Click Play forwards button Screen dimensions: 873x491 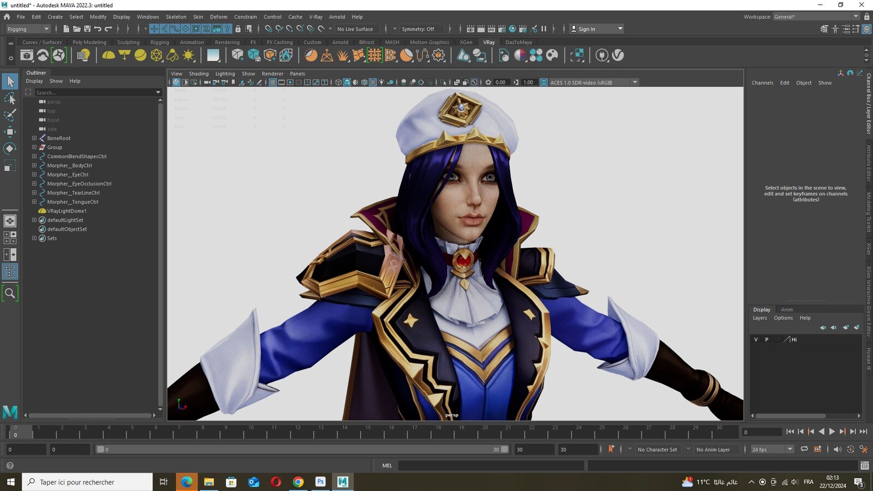pyautogui.click(x=832, y=432)
